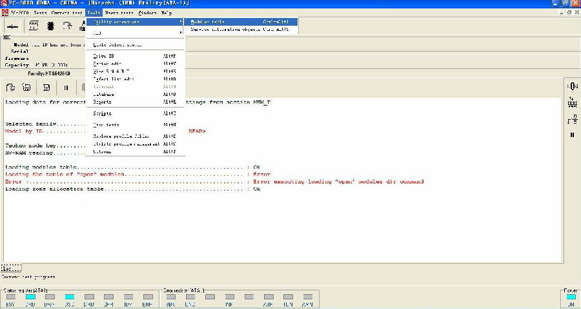Screen dimensions: 581x309
Task: Choose Scripts in Tools menu
Action: click(135, 113)
